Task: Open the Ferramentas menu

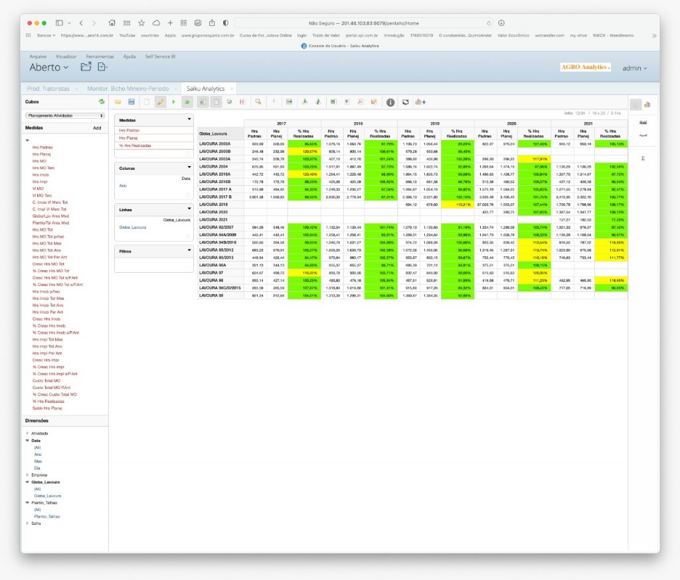Action: coord(100,56)
